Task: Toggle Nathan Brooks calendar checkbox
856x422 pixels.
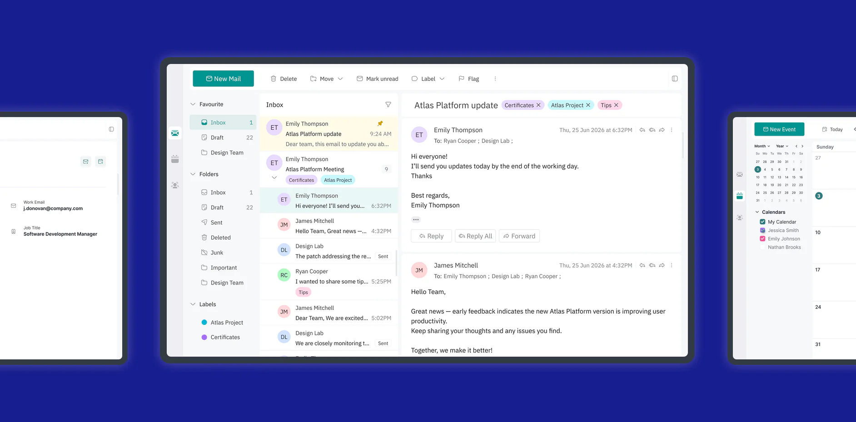Action: (762, 247)
